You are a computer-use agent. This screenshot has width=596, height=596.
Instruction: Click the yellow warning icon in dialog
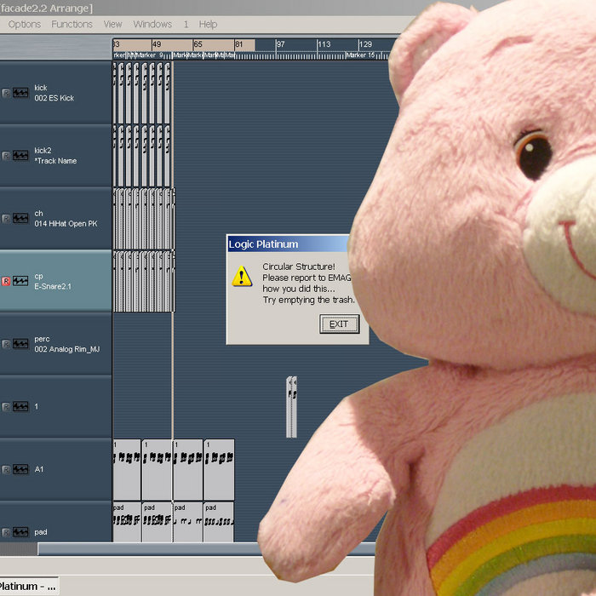[243, 275]
